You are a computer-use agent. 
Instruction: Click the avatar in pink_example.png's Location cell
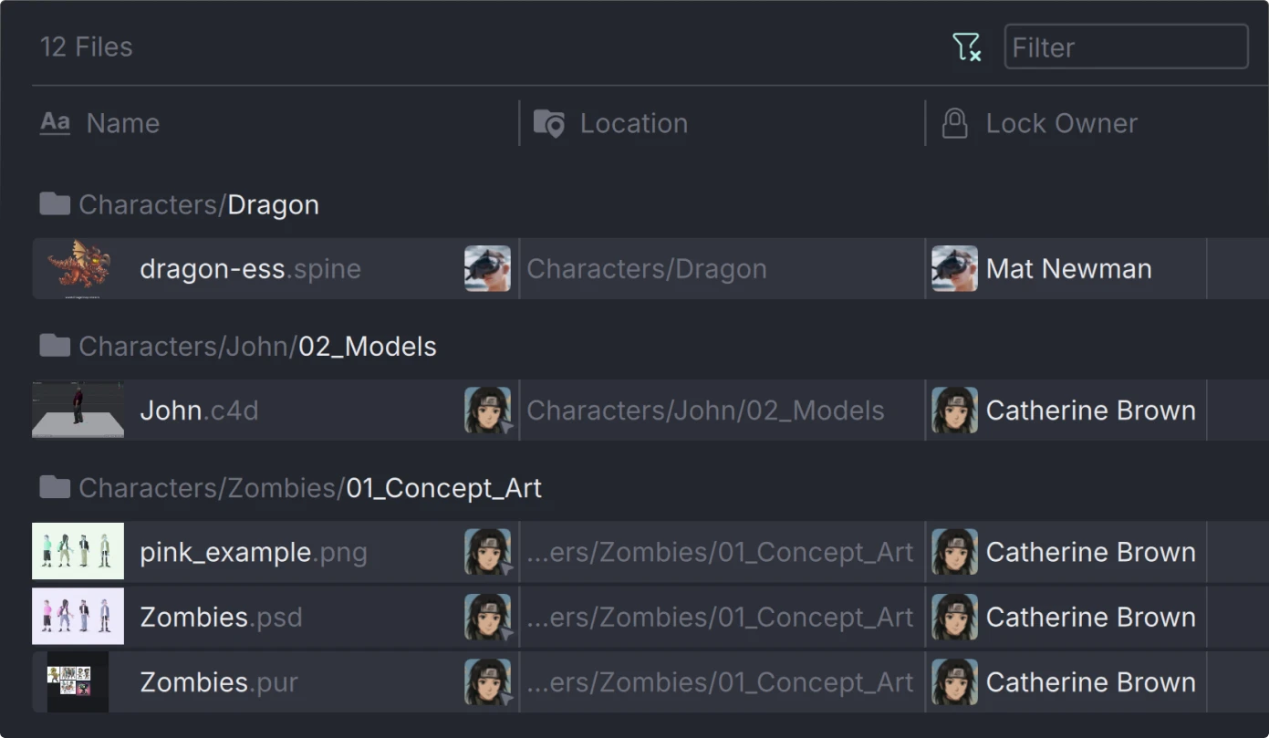point(488,552)
